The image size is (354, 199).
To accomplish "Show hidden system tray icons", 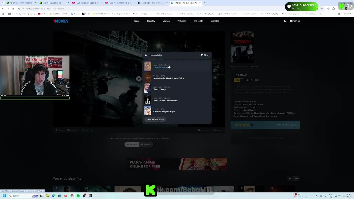I will click(x=317, y=196).
